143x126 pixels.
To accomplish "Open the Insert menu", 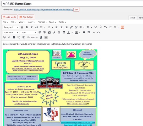I will point(31,22).
